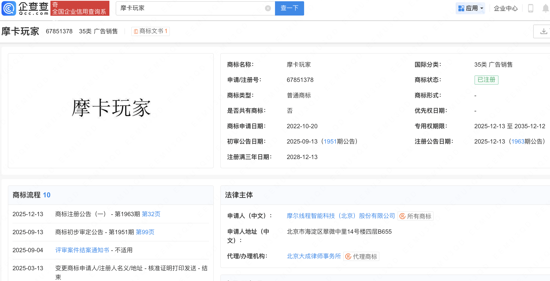This screenshot has height=281, width=550.
Task: Click the 所有商标 registered-mark badge
Action: [416, 216]
